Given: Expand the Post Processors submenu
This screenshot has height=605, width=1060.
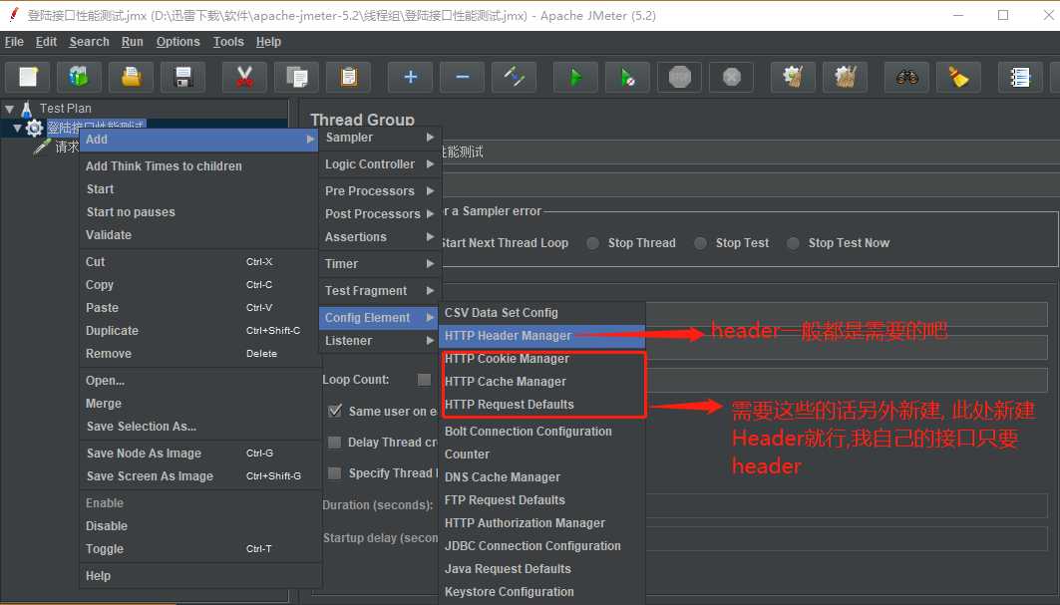Looking at the screenshot, I should (379, 214).
